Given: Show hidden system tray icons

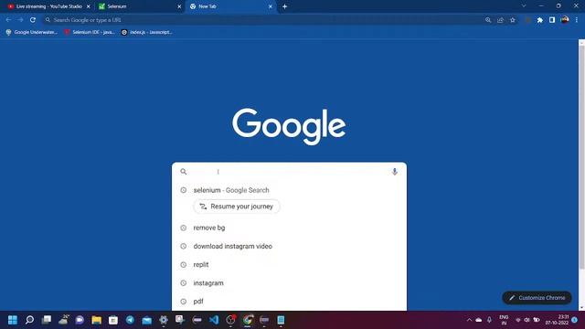Looking at the screenshot, I should [x=469, y=320].
